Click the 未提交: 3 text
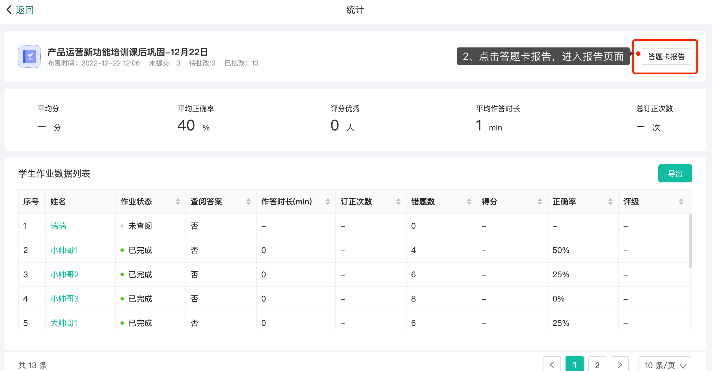Viewport: 712px width, 371px height. [165, 63]
